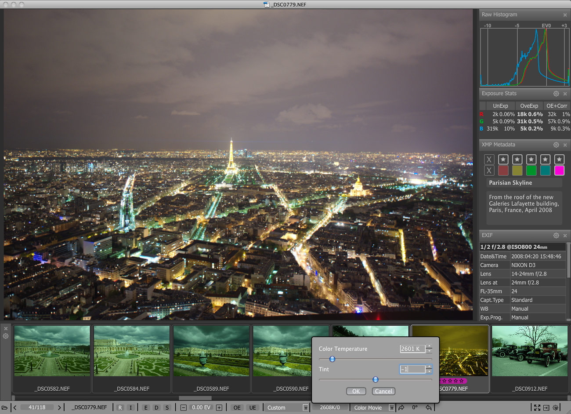Toggle the UE underexposure indicator
Image resolution: width=571 pixels, height=414 pixels.
click(253, 408)
